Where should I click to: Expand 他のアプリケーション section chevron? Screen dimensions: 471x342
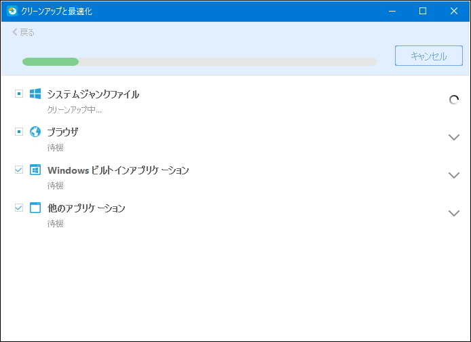coord(453,213)
